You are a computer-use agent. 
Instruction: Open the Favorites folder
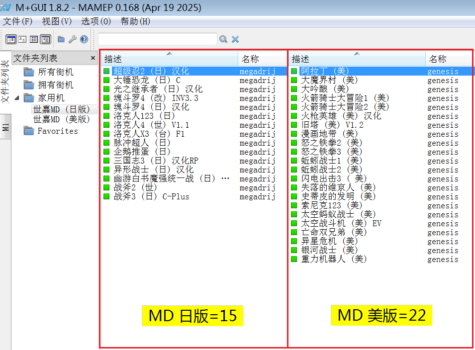(58, 131)
